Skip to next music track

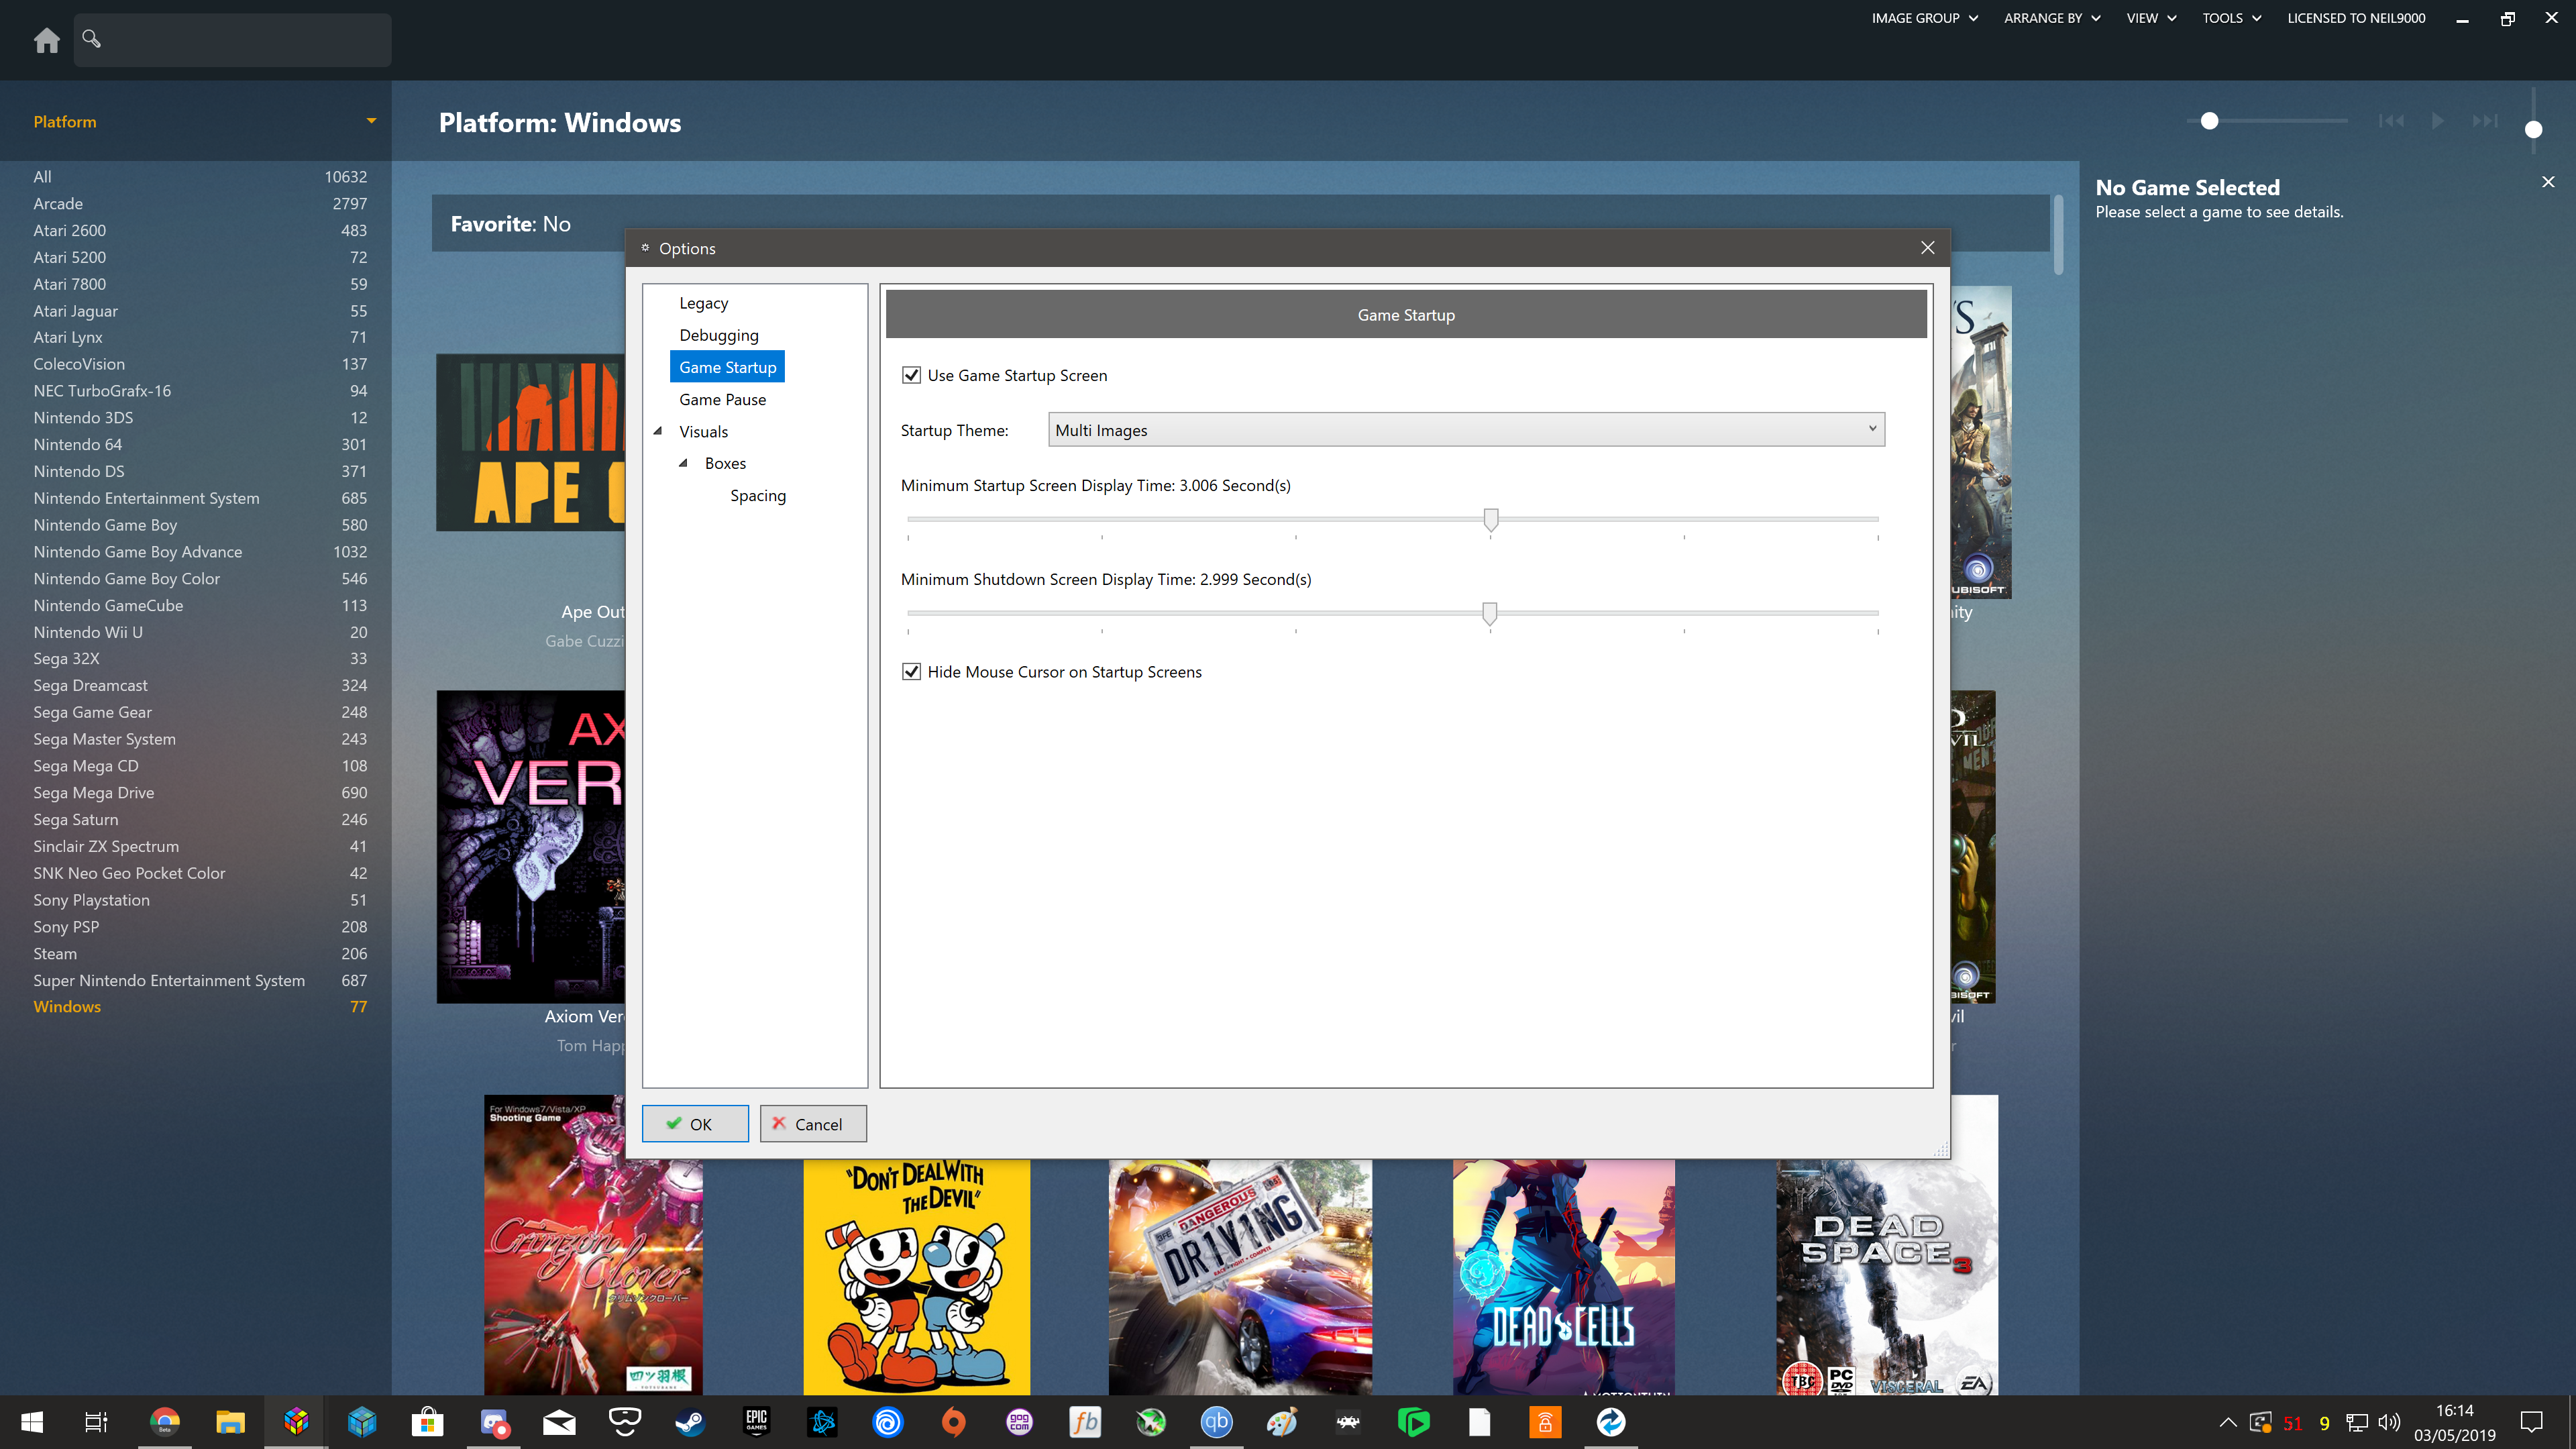click(x=2485, y=121)
